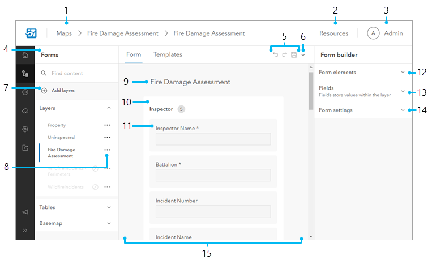Open options menu for Property layer
Screen dimensions: 432x264
107,125
